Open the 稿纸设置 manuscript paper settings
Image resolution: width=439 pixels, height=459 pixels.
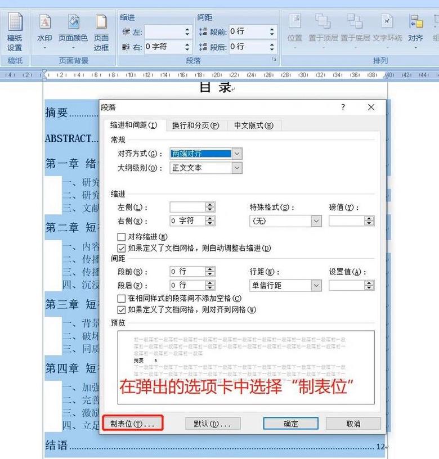pyautogui.click(x=15, y=32)
